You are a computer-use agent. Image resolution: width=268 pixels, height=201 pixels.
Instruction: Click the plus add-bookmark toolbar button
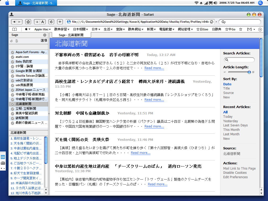coord(60,22)
